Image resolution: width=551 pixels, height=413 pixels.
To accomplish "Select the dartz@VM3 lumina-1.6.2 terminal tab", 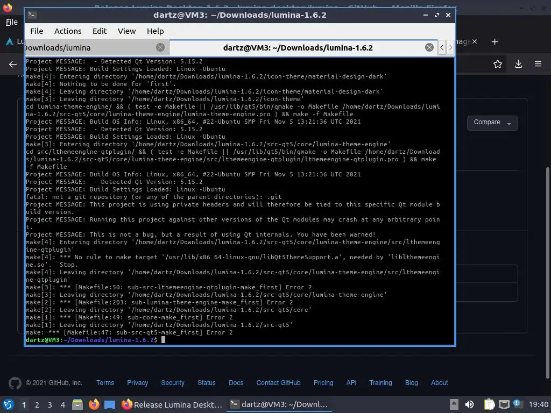I will [x=303, y=47].
